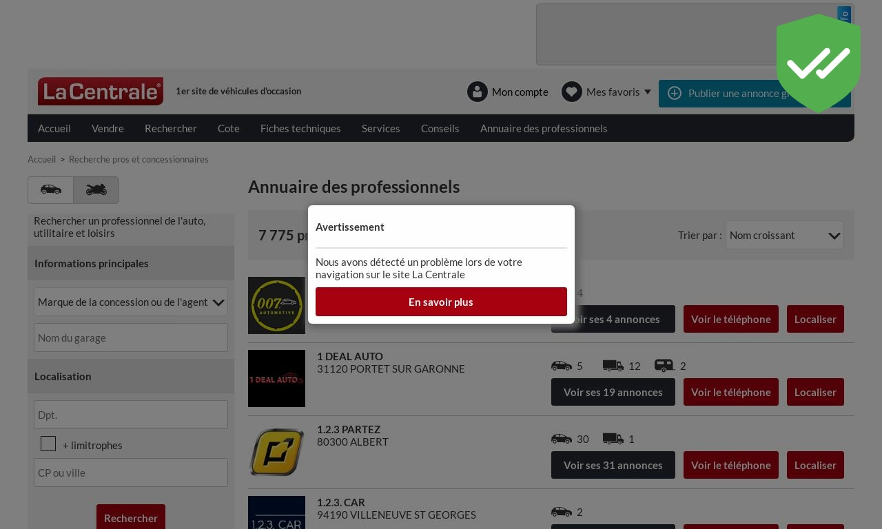This screenshot has height=529, width=882.
Task: Click car icon in 1.2.3 PARTEZ row
Action: click(x=562, y=439)
